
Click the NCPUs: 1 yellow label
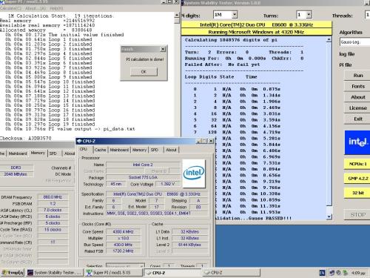(x=357, y=164)
